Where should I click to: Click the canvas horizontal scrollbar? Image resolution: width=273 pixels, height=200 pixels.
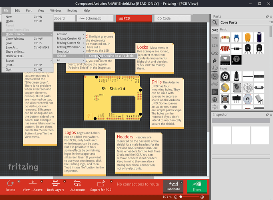coord(103,178)
